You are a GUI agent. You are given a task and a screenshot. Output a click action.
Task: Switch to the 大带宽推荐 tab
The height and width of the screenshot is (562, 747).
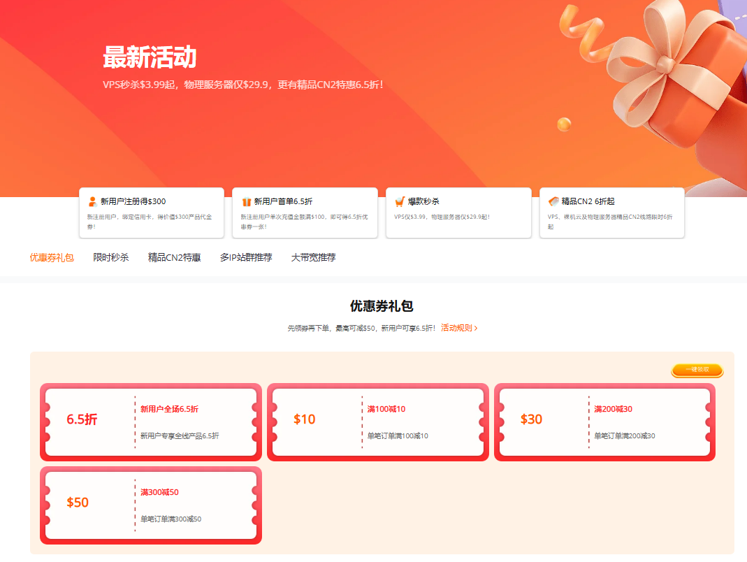[314, 257]
